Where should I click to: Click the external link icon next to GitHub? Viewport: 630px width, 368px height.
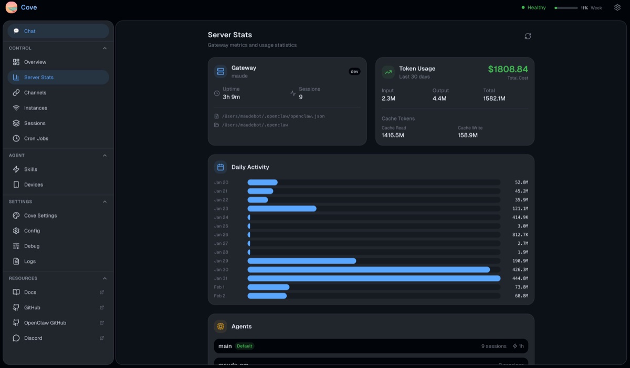[102, 308]
